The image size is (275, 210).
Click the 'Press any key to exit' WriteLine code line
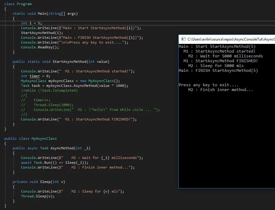tap(75, 42)
